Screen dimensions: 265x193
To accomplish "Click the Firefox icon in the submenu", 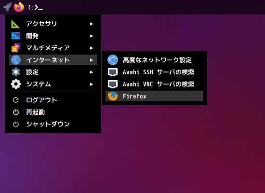I will [113, 96].
